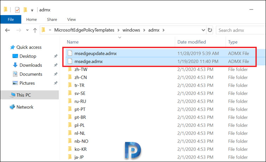Expand the chevron after admx breadcrumb

pyautogui.click(x=163, y=30)
